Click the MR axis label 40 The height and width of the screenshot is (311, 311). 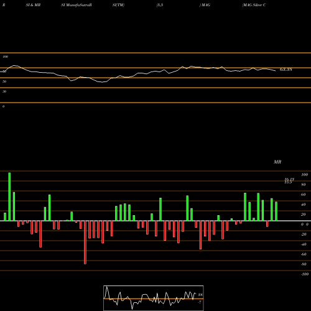(x=304, y=205)
